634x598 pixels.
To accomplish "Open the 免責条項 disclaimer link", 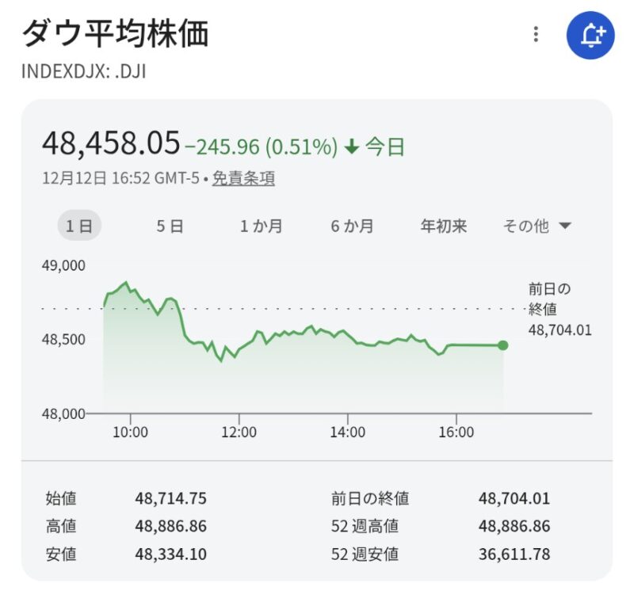I will point(243,179).
